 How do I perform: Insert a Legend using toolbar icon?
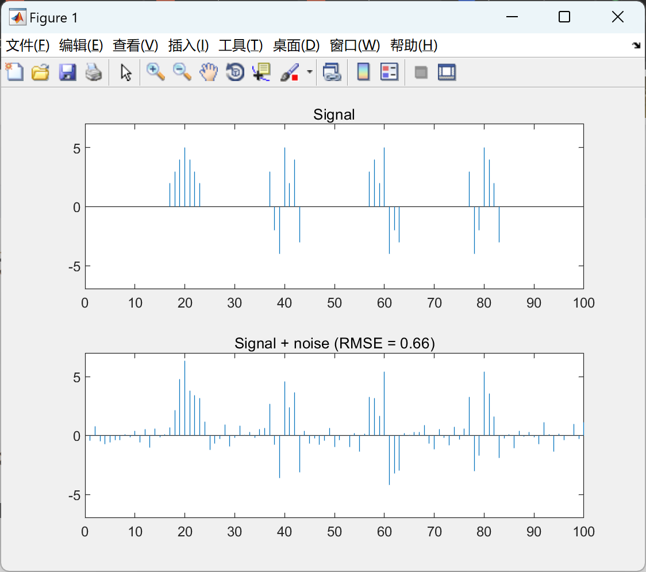coord(389,72)
